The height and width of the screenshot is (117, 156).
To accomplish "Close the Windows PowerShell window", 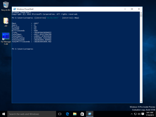I will 139,9.
